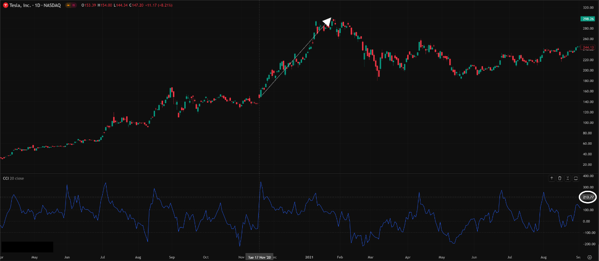Click the +11.17 (−8.21%) change value

coord(159,5)
